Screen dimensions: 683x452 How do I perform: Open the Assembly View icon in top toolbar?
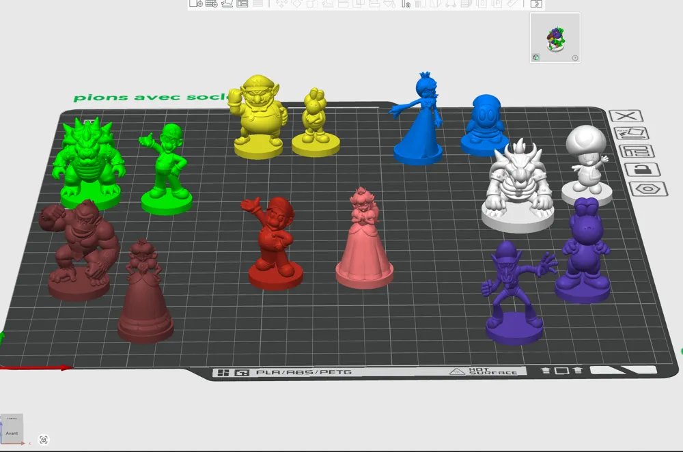[536, 3]
